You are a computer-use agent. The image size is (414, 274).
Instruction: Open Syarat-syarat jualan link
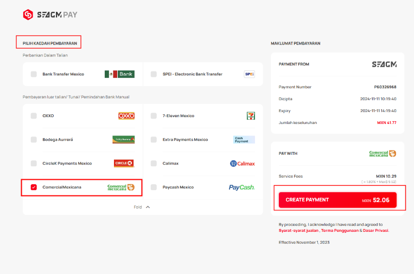(x=298, y=231)
